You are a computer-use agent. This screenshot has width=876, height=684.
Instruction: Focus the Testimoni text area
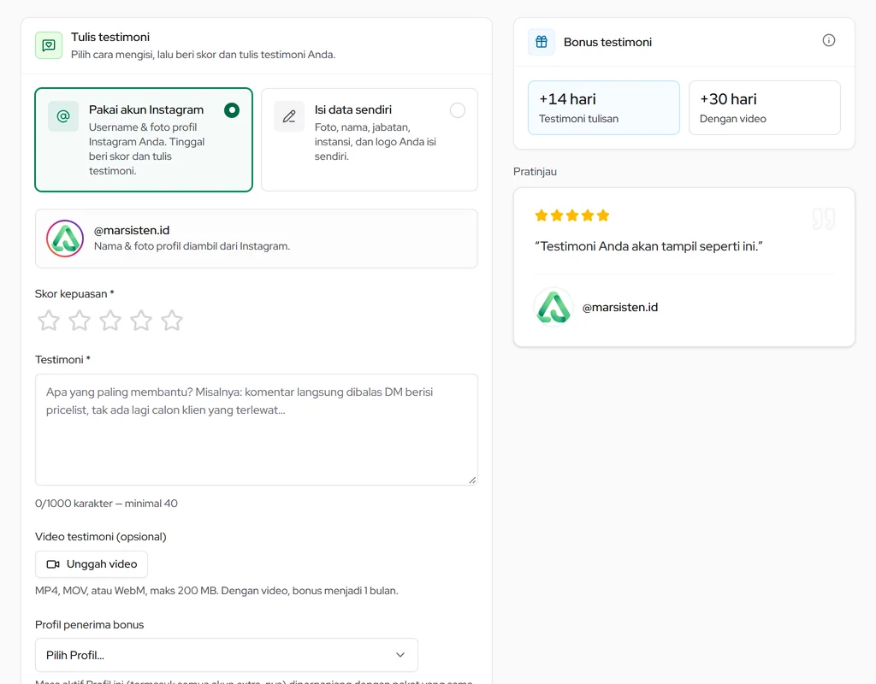(x=257, y=429)
